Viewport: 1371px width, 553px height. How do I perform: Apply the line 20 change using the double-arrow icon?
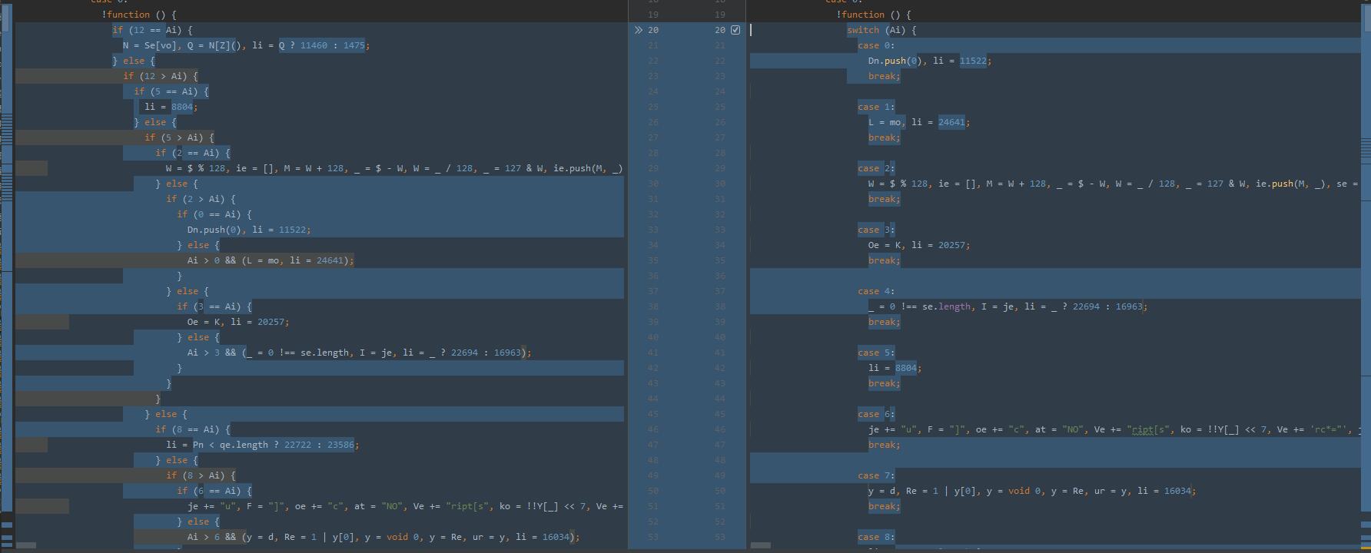tap(638, 30)
